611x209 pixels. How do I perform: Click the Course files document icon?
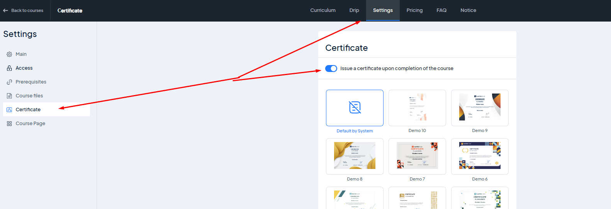pos(9,96)
